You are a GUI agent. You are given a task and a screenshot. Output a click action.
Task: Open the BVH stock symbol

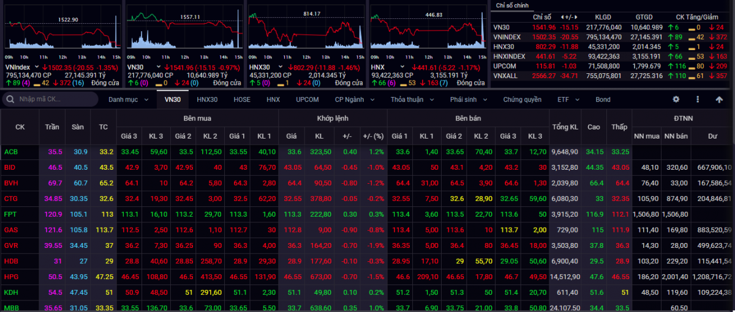point(11,183)
